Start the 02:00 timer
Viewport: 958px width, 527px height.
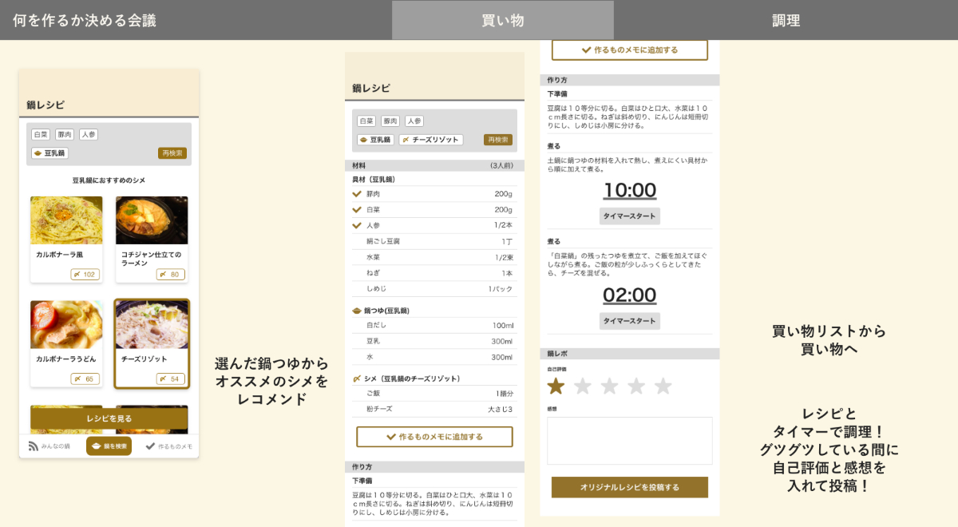(629, 321)
